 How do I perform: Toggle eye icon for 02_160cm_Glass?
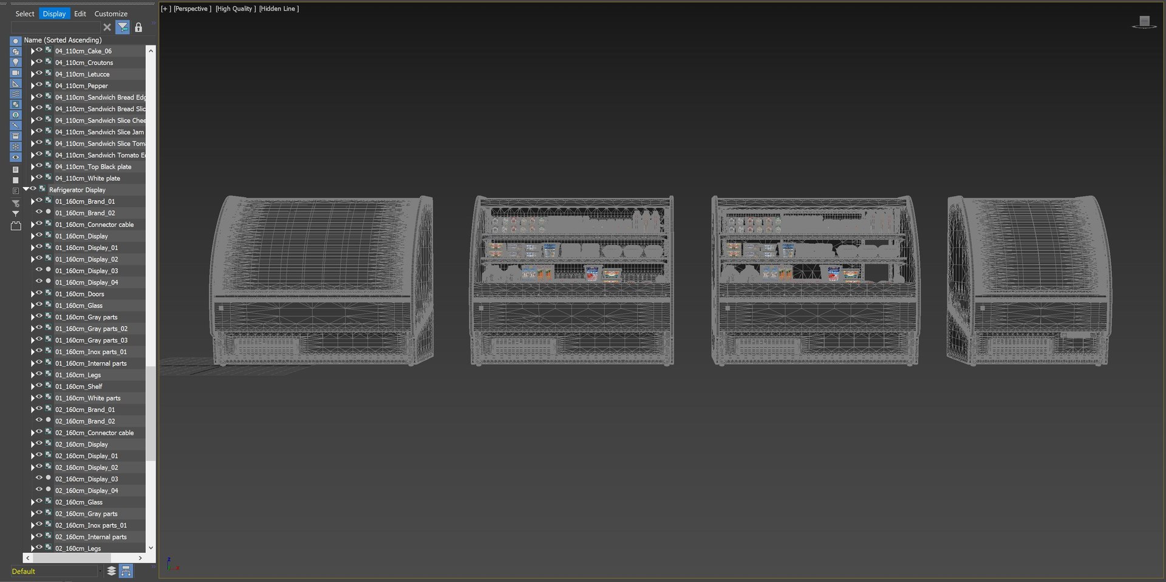tap(39, 501)
